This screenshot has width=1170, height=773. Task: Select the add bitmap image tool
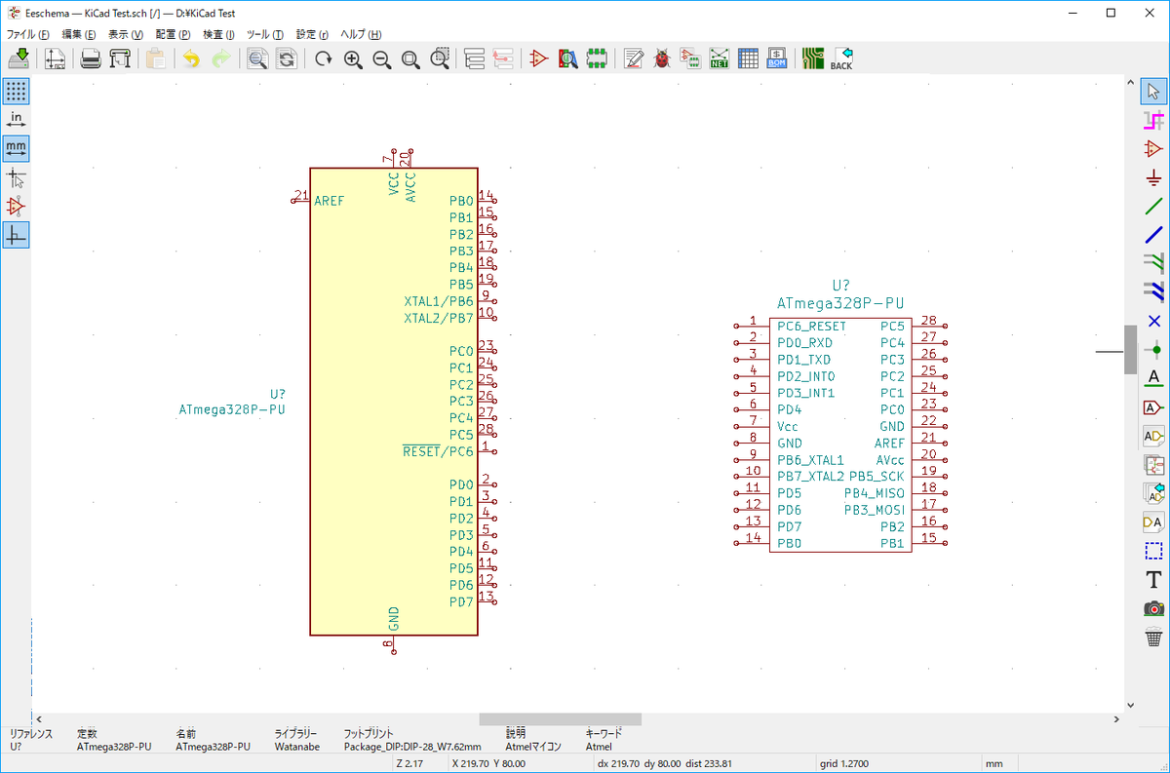1153,608
